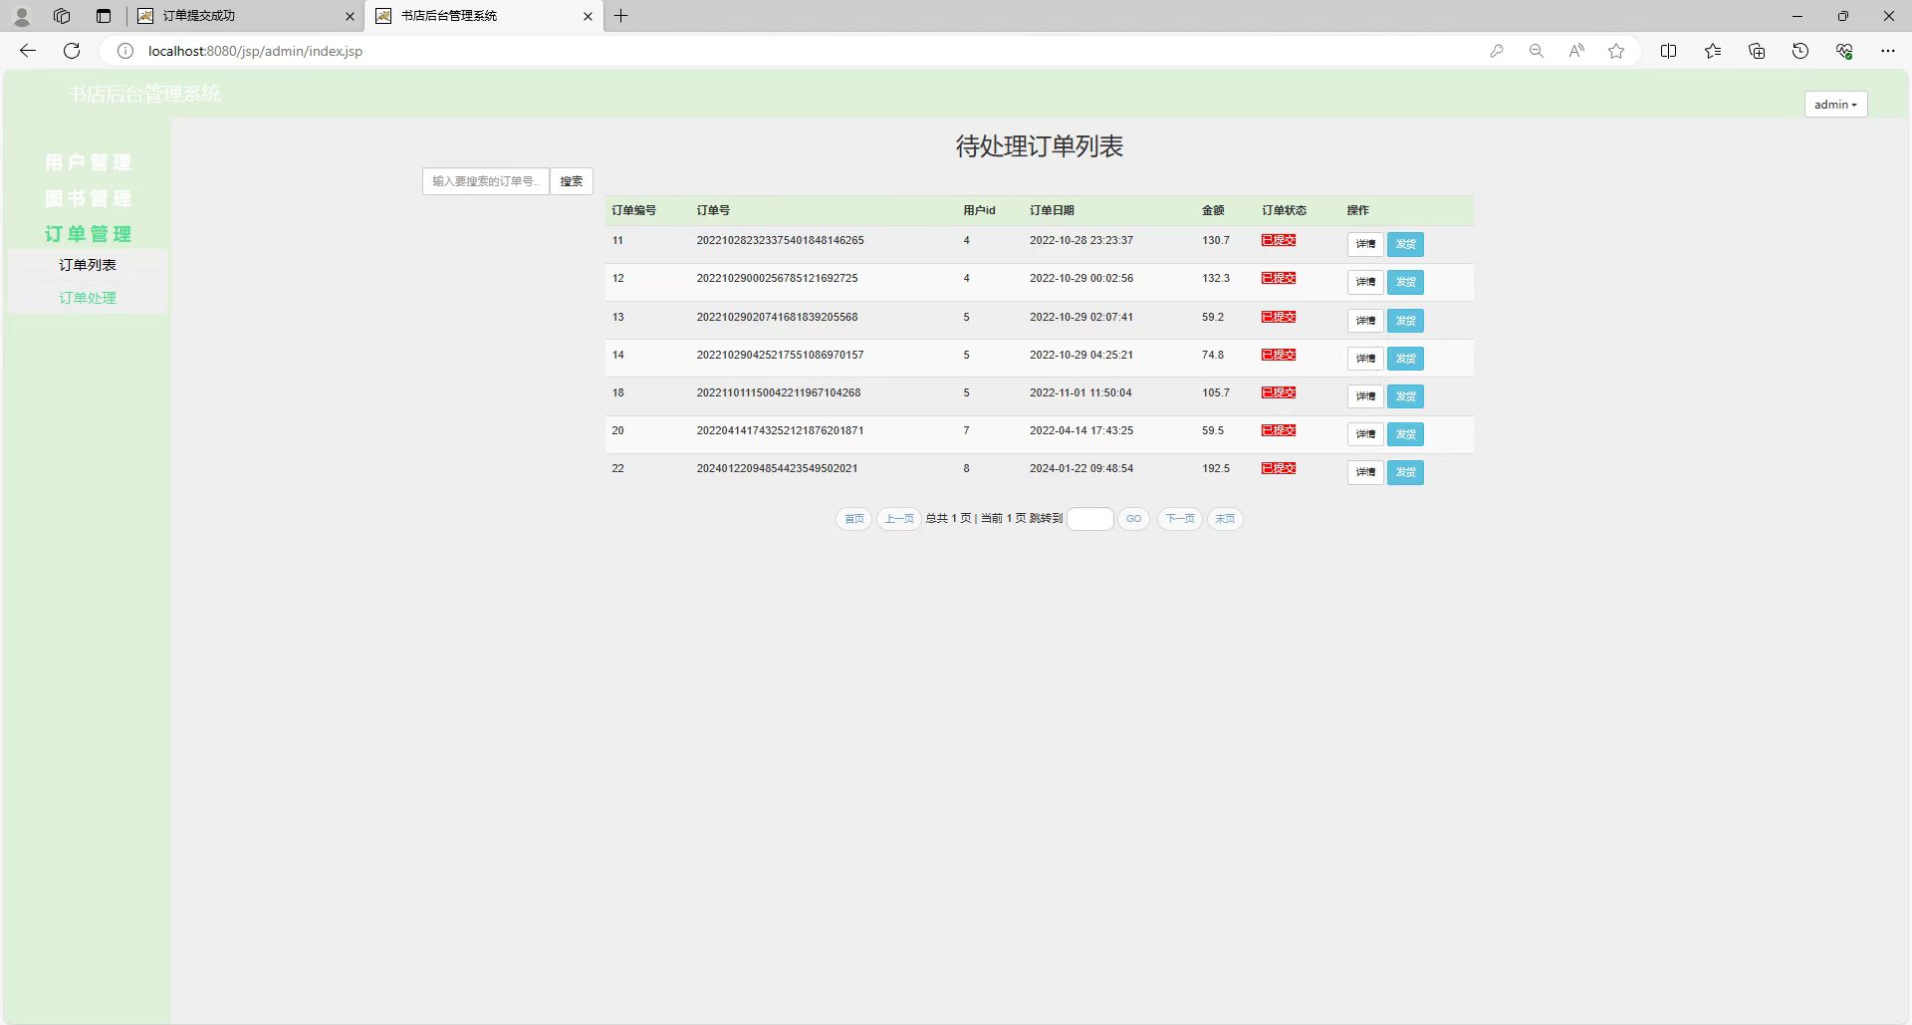Open the tab actions menu

(x=104, y=16)
